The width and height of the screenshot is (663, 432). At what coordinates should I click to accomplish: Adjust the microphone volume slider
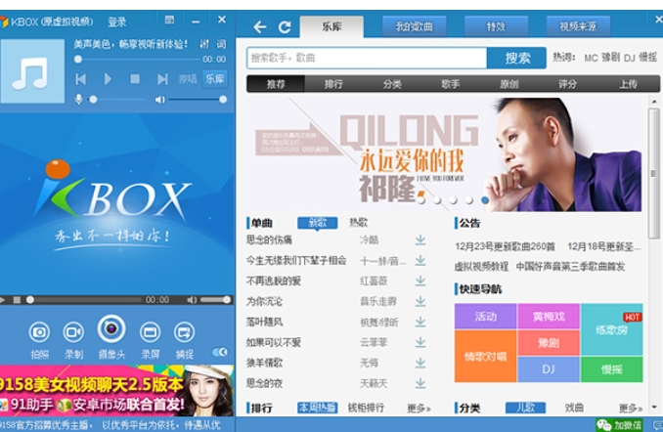pos(117,100)
